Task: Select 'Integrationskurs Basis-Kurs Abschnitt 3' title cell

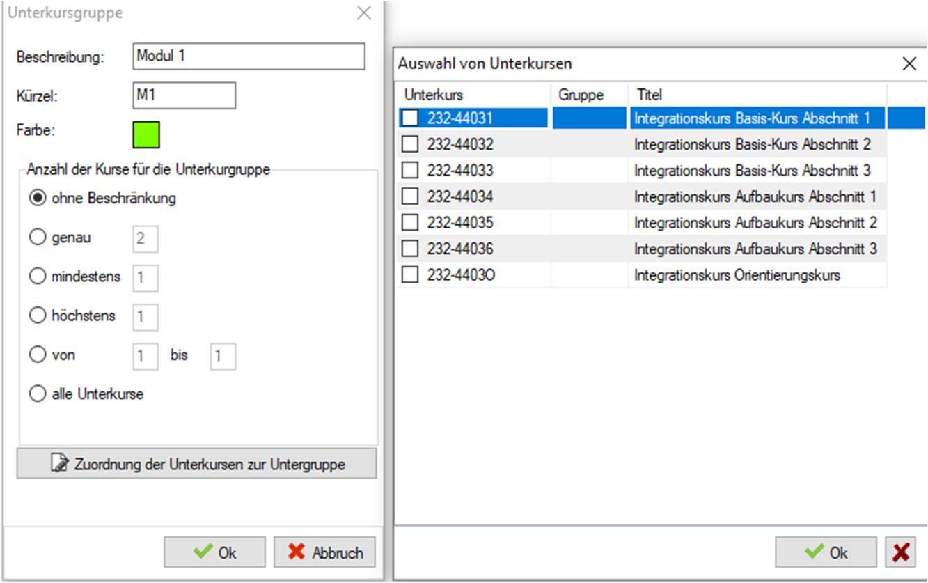Action: (x=757, y=171)
